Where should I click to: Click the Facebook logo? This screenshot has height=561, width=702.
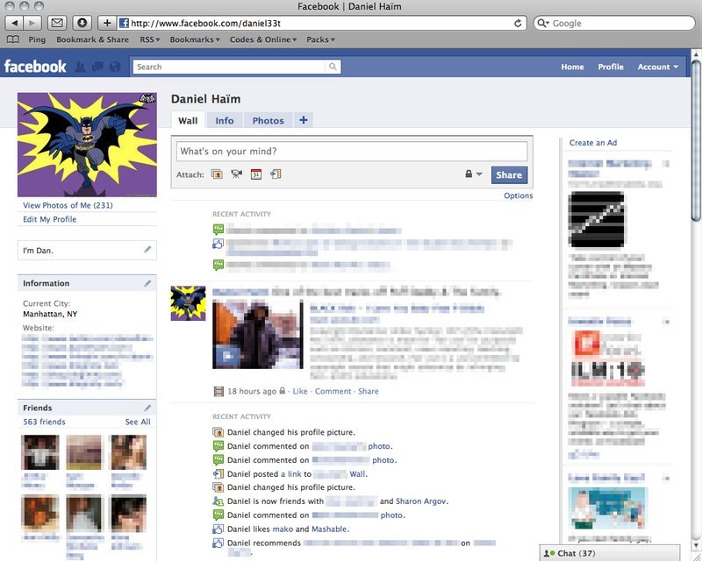coord(35,67)
